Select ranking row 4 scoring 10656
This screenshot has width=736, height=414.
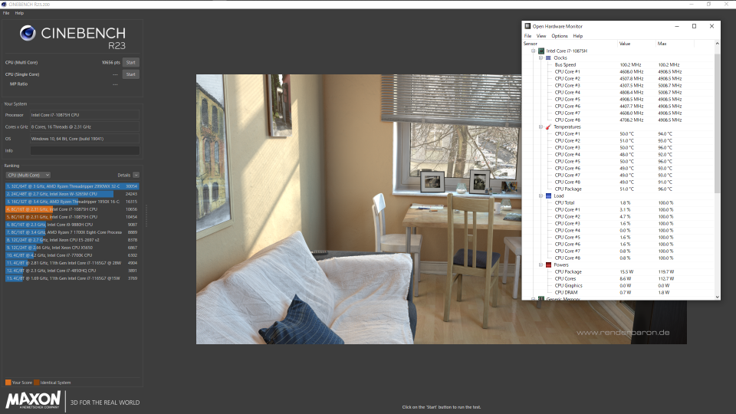click(72, 209)
